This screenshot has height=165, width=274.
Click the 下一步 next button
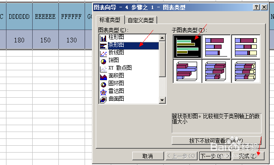click(x=215, y=156)
